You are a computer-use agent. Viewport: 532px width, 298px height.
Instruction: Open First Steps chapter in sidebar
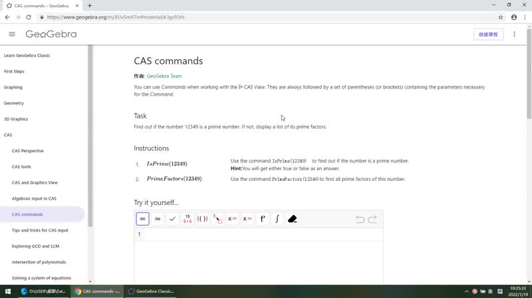tap(14, 71)
